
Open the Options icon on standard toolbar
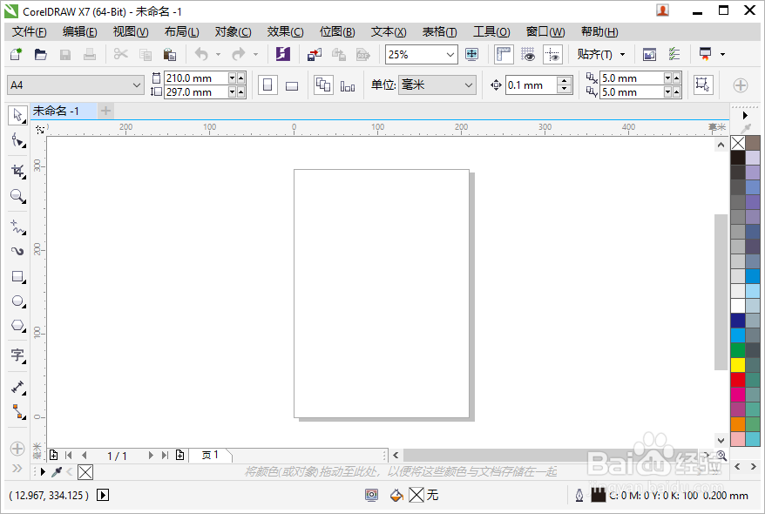click(x=674, y=54)
